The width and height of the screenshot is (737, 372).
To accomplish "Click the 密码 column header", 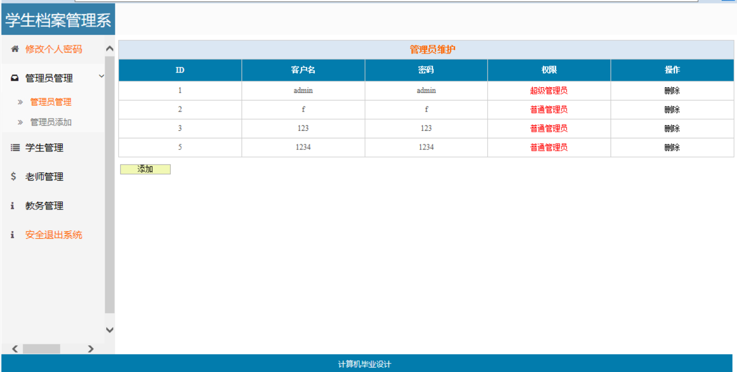I will (426, 70).
